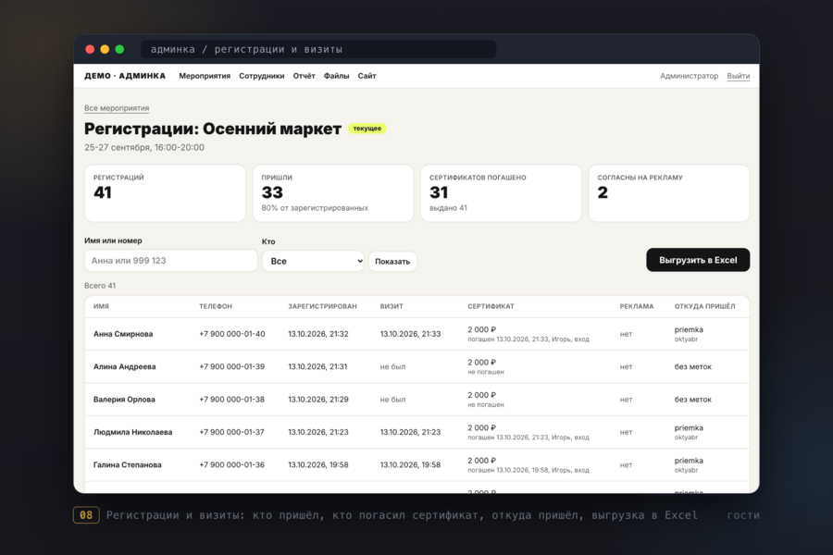Click погашен 13.10.2026, 19:58 certificate note

point(528,470)
